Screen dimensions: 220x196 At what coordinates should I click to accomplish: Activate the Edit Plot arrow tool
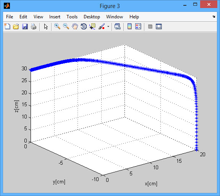pos(46,26)
